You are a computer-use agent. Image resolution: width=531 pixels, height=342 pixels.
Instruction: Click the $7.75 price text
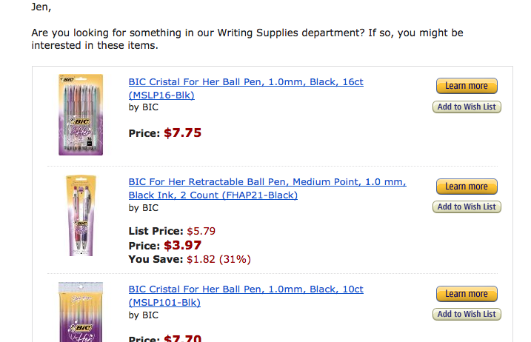pyautogui.click(x=182, y=133)
